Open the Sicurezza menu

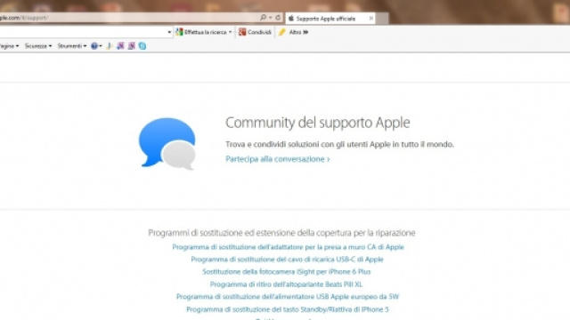pyautogui.click(x=38, y=46)
